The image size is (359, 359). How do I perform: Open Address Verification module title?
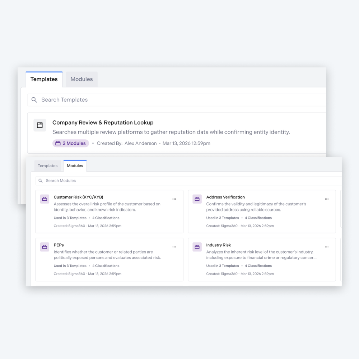tap(225, 197)
